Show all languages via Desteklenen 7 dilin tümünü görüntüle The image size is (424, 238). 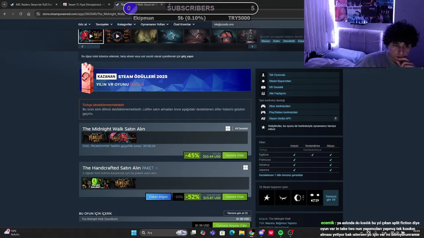281,175
